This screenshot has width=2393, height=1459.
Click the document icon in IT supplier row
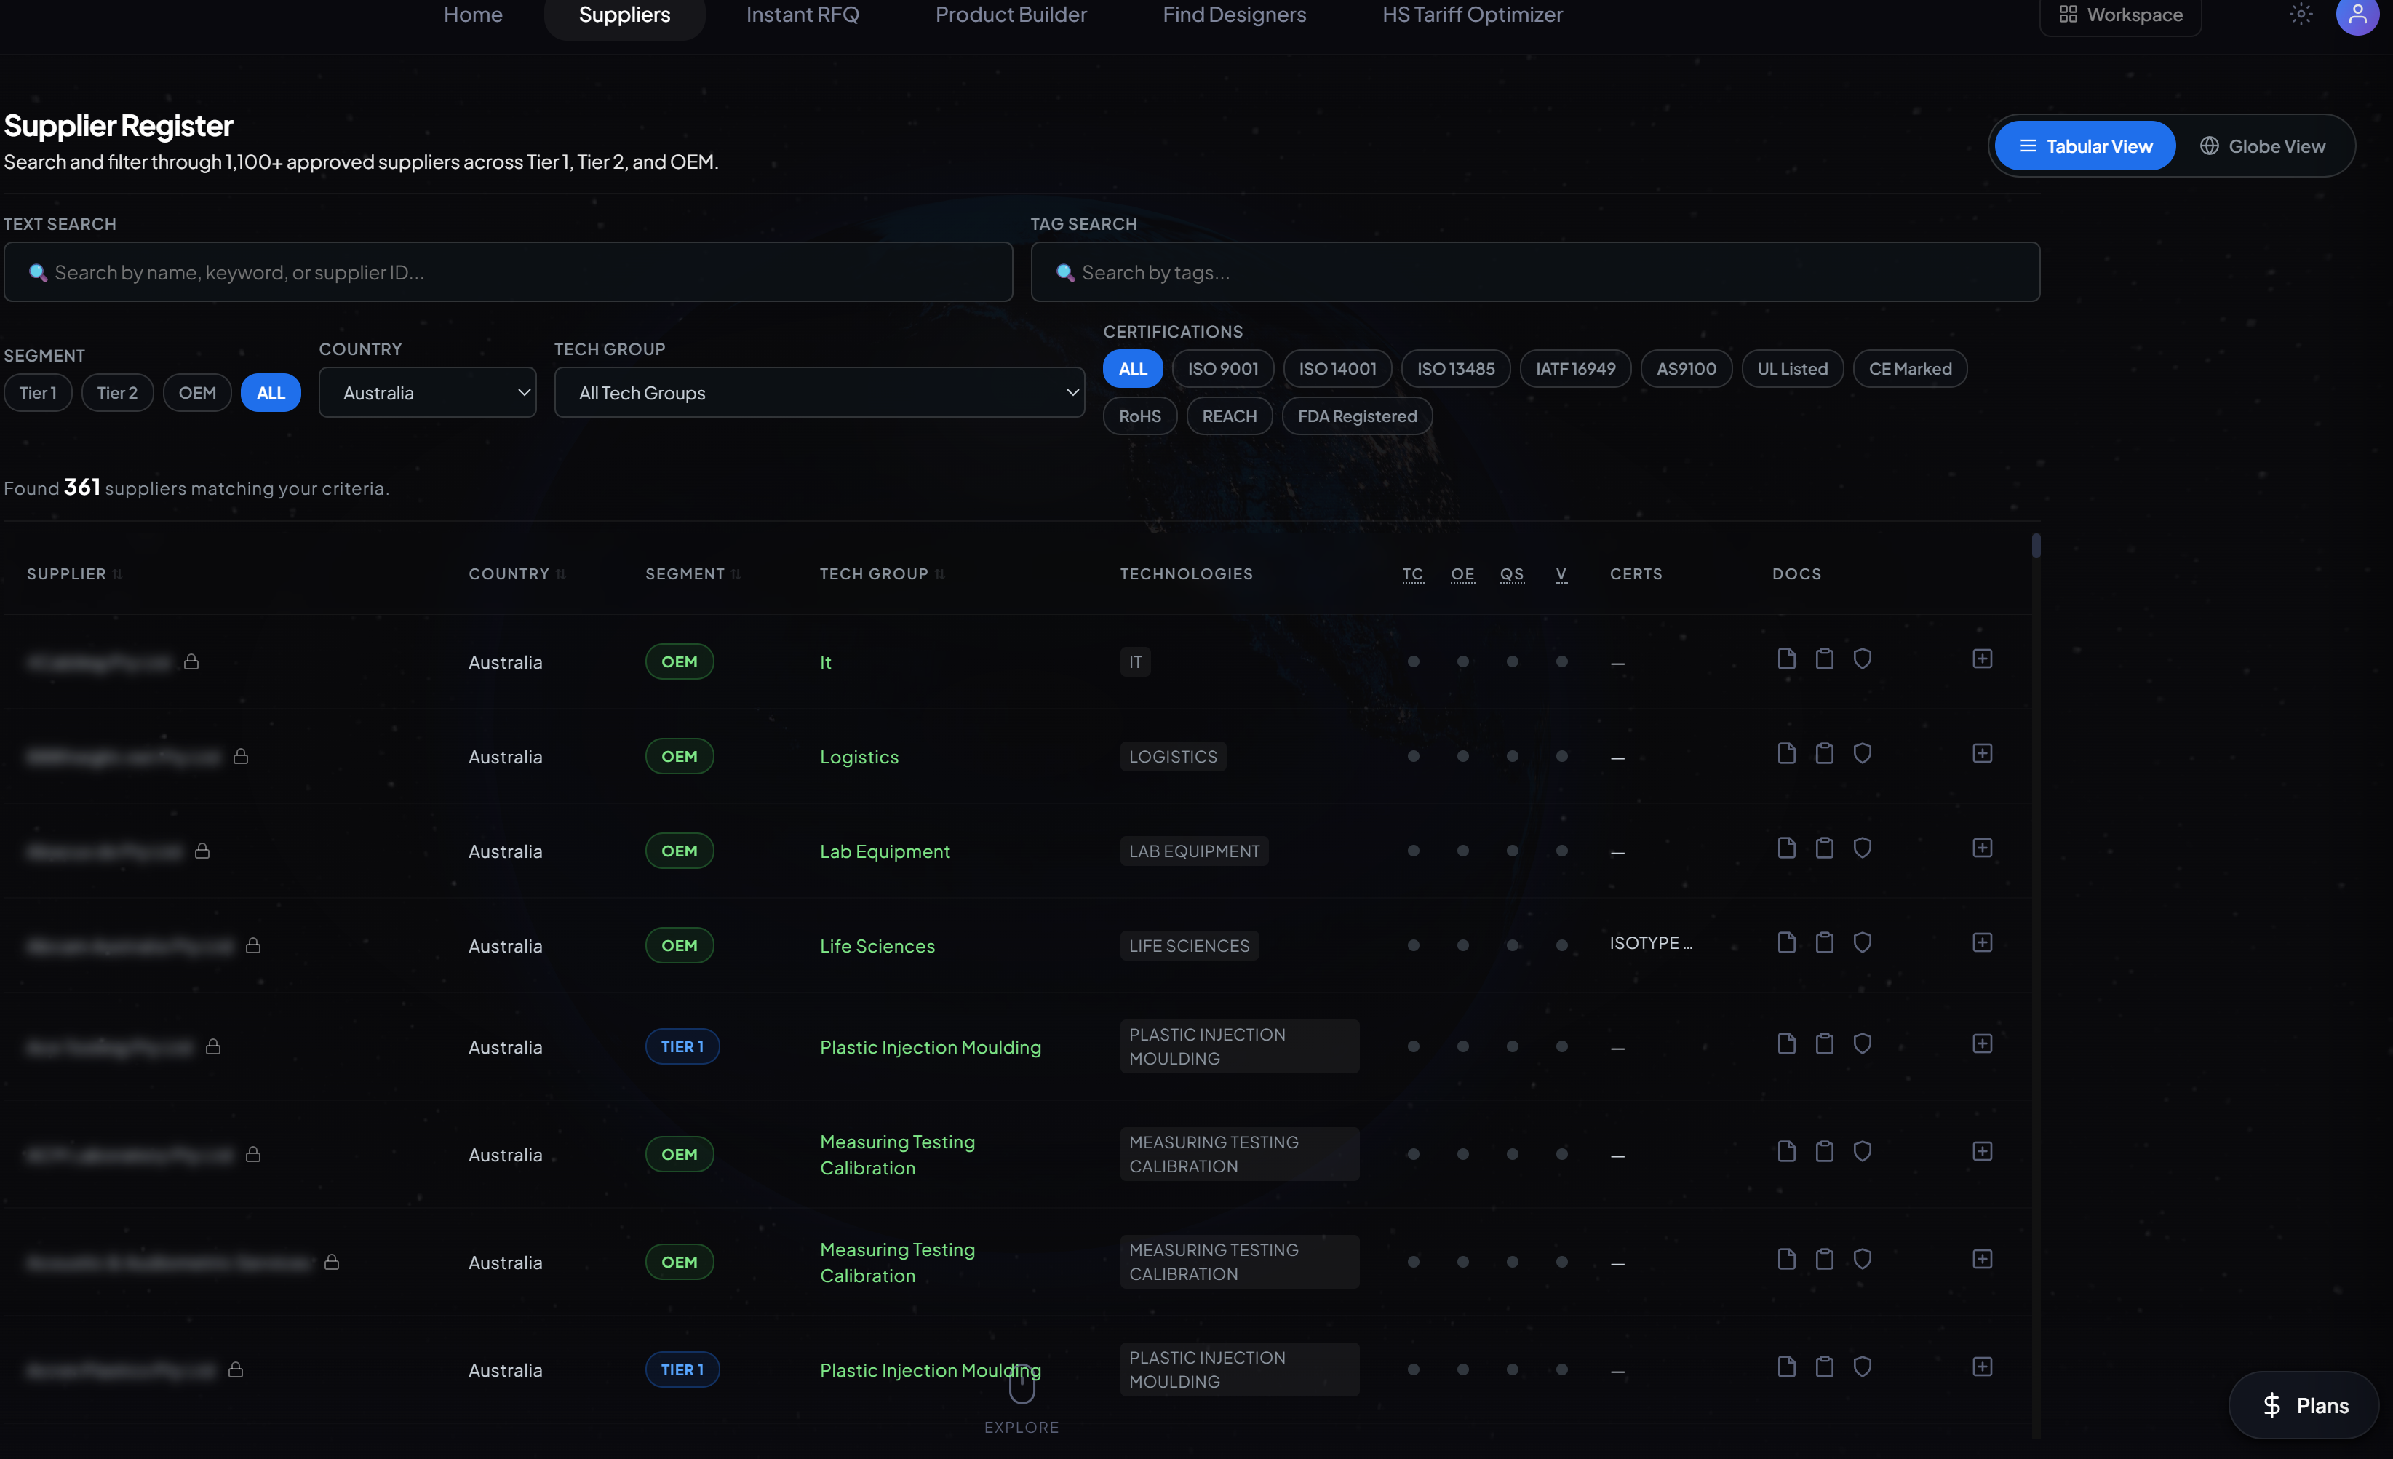pyautogui.click(x=1786, y=659)
